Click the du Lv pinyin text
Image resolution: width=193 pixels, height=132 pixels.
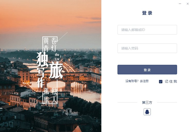point(57,57)
